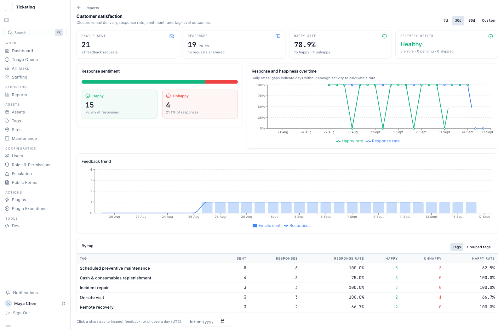Image resolution: width=504 pixels, height=330 pixels.
Task: Click the Staffing people icon
Action: (x=7, y=77)
